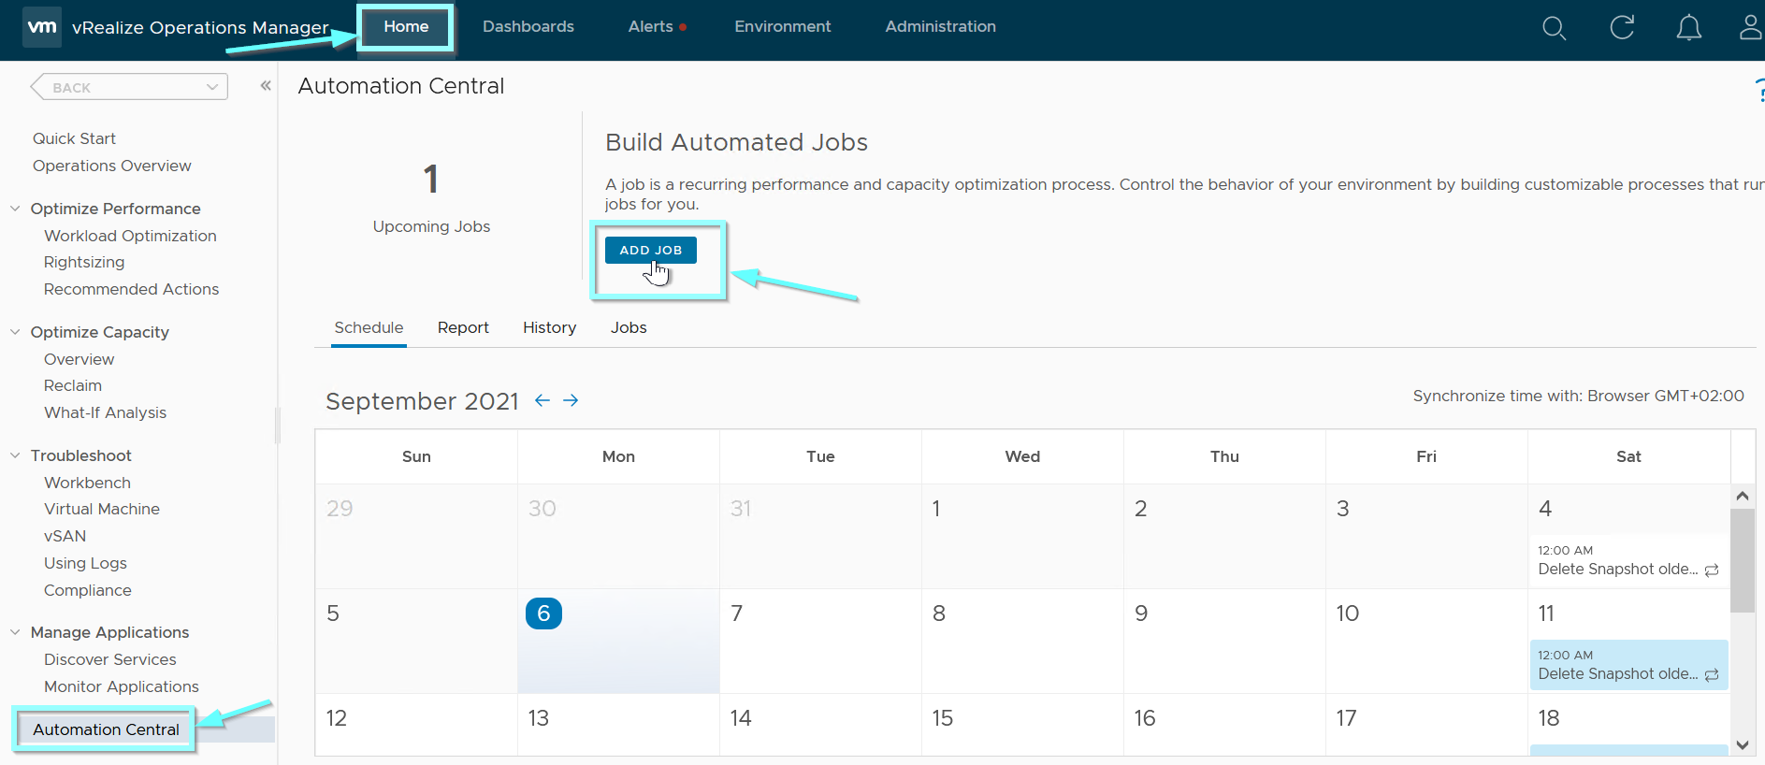This screenshot has height=765, width=1765.
Task: Open the Environment menu
Action: pyautogui.click(x=783, y=27)
